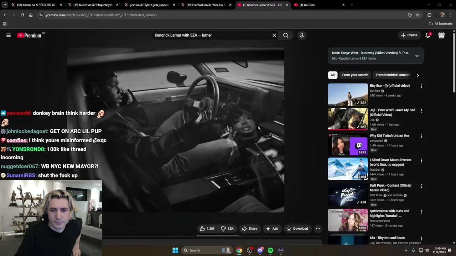Screen dimensions: 456x256
Task: Open YouTube notifications bell
Action: (x=428, y=35)
